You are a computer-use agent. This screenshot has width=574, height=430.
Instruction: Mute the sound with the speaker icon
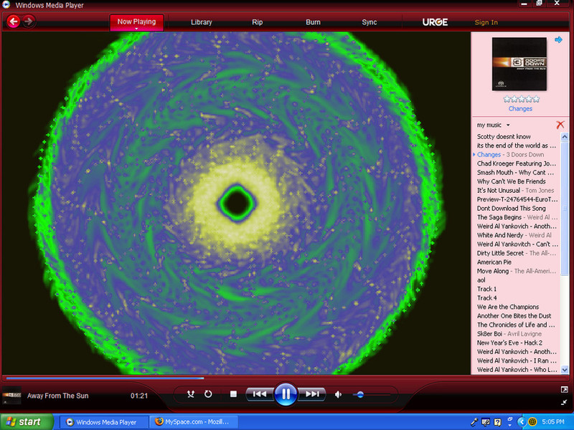click(x=338, y=394)
